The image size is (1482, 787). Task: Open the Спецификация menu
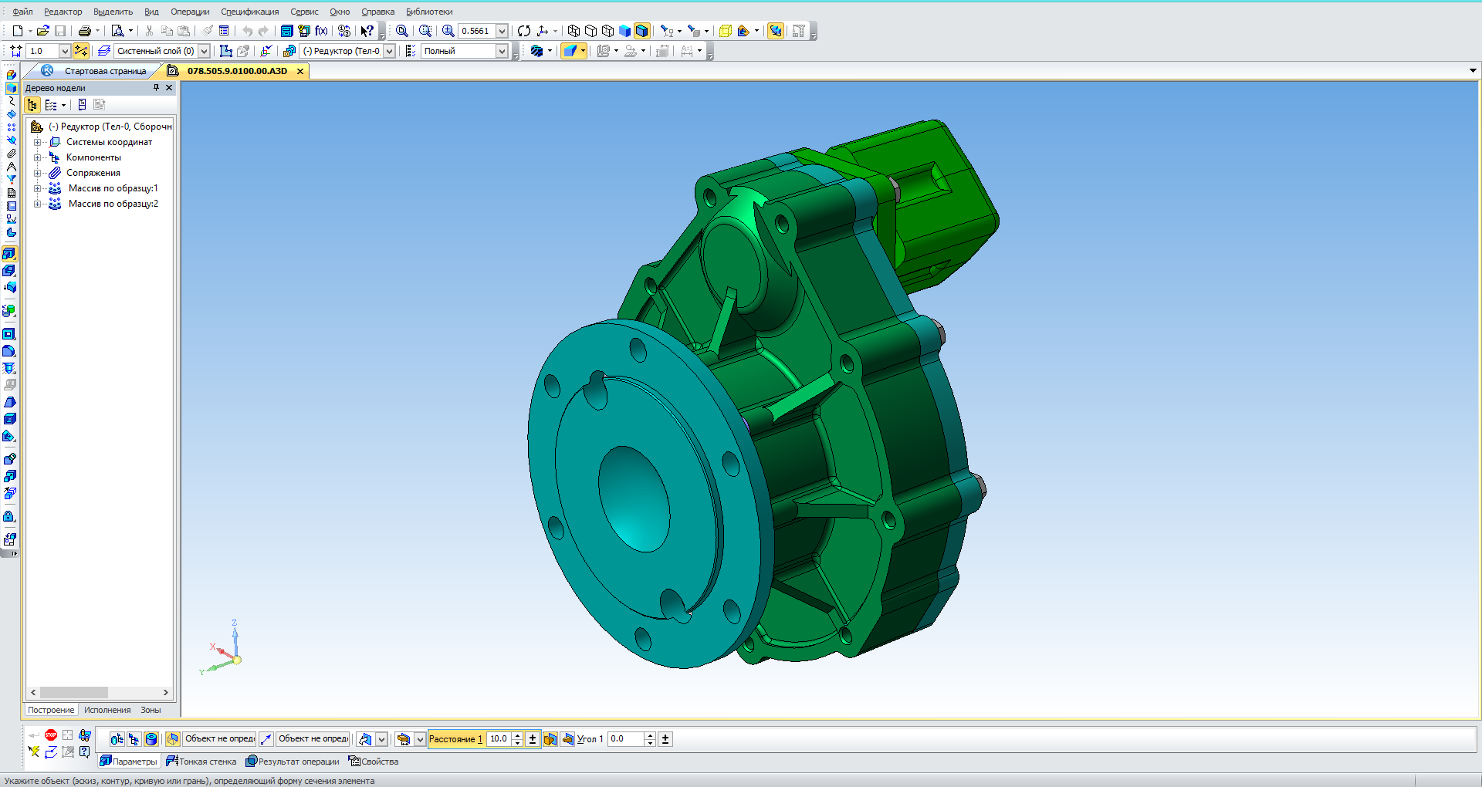(x=250, y=12)
